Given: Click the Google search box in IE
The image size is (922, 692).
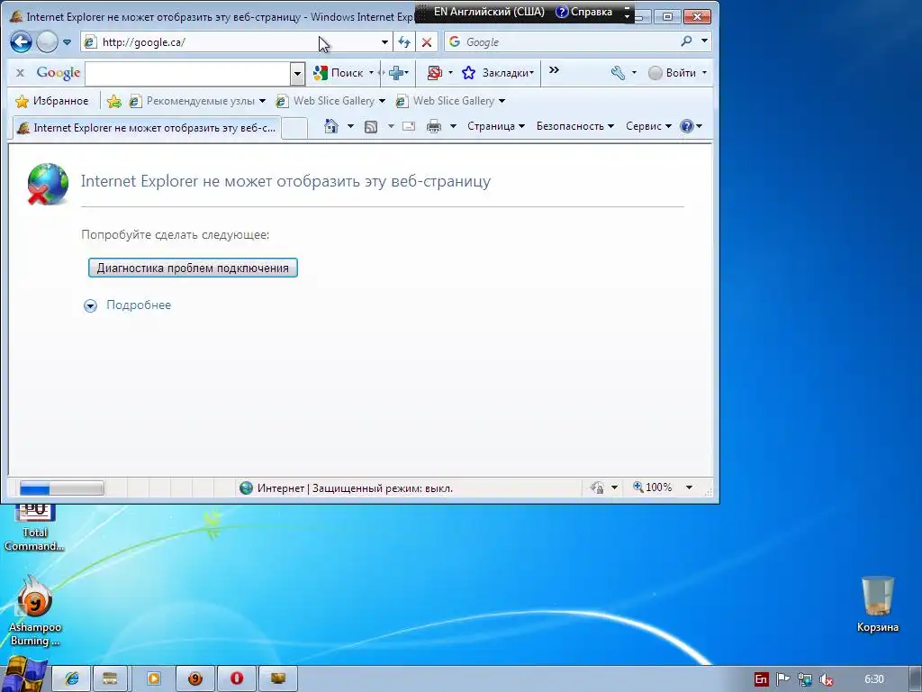Looking at the screenshot, I should pyautogui.click(x=562, y=41).
